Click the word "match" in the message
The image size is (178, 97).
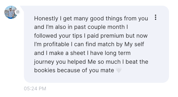106,44
